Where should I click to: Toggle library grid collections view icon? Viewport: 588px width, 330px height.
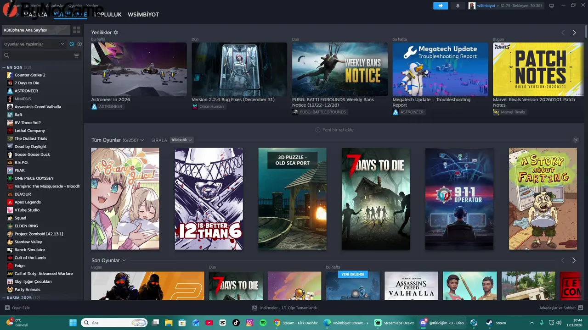(x=76, y=30)
